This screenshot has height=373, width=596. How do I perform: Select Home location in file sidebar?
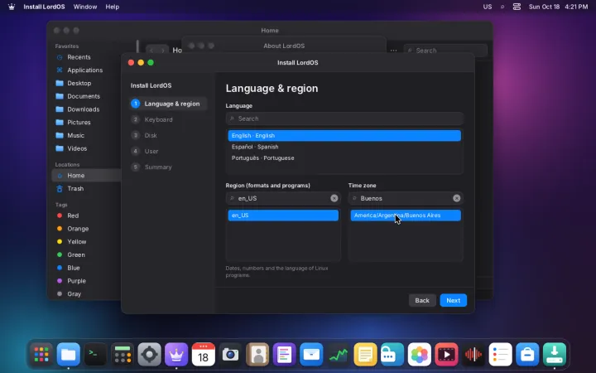coord(86,176)
